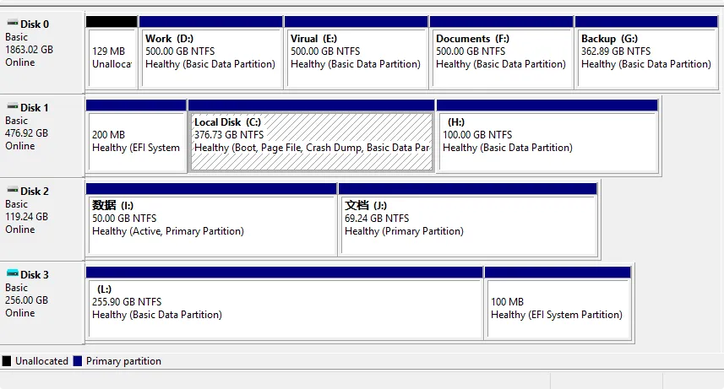Select the 100 MB EFI System Partition
This screenshot has width=724, height=389.
pos(558,303)
